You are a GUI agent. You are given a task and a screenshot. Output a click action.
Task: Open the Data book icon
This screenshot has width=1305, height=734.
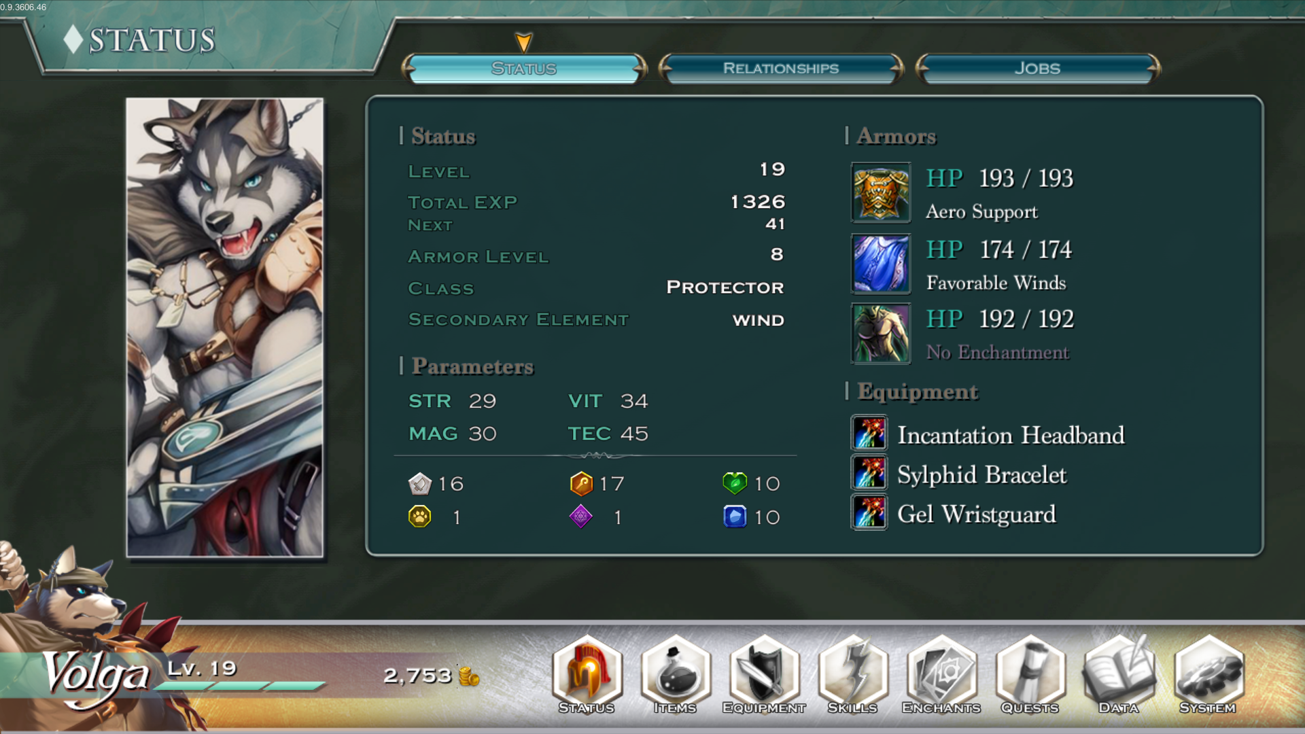pos(1119,674)
